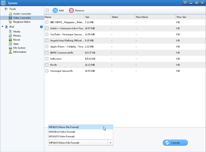
Task: Open Photos under iPad
Action: (17, 36)
